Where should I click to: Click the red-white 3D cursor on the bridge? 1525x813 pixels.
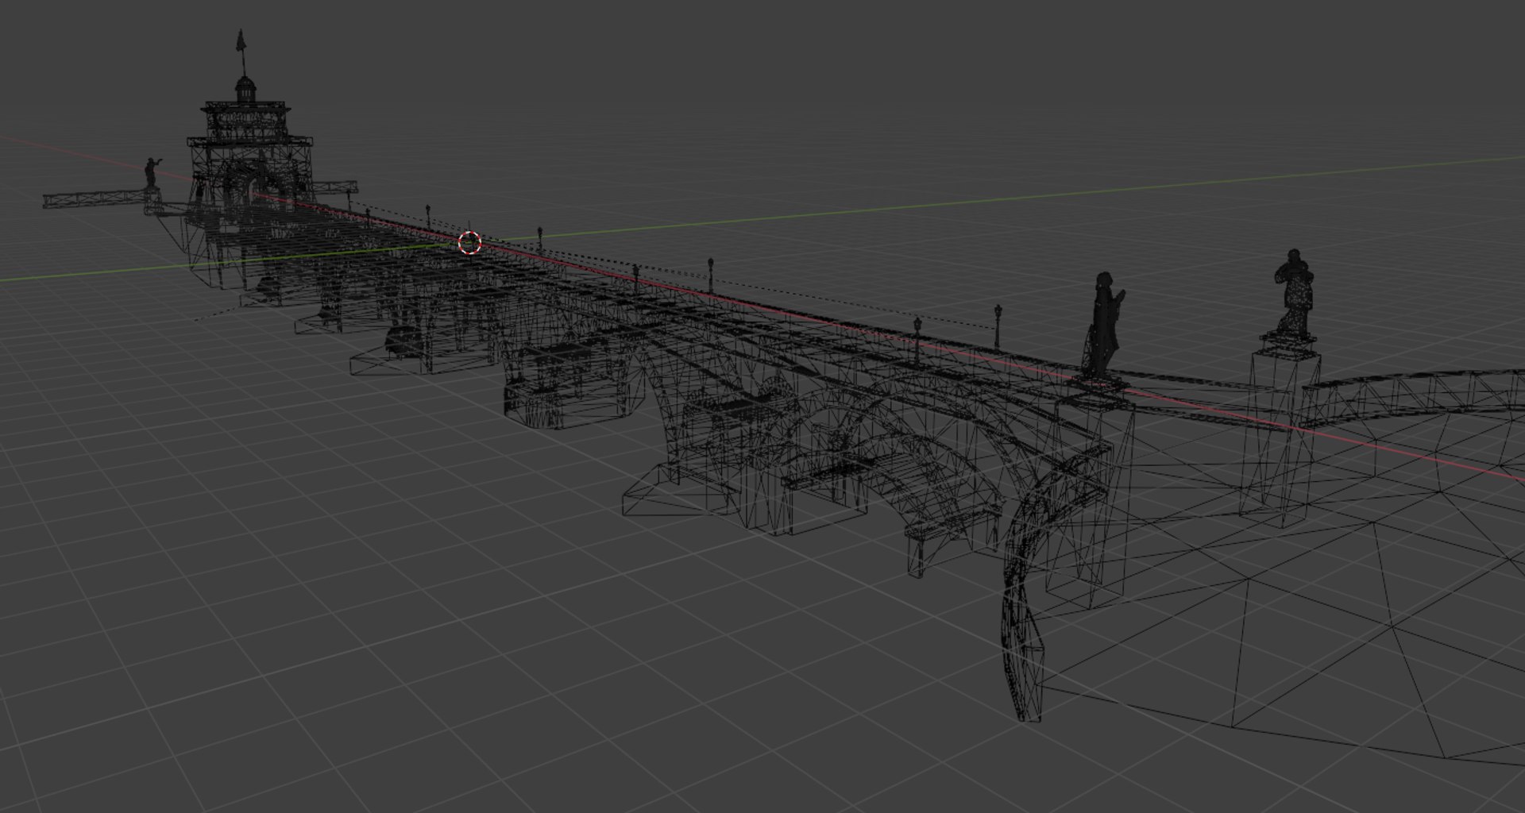click(470, 243)
